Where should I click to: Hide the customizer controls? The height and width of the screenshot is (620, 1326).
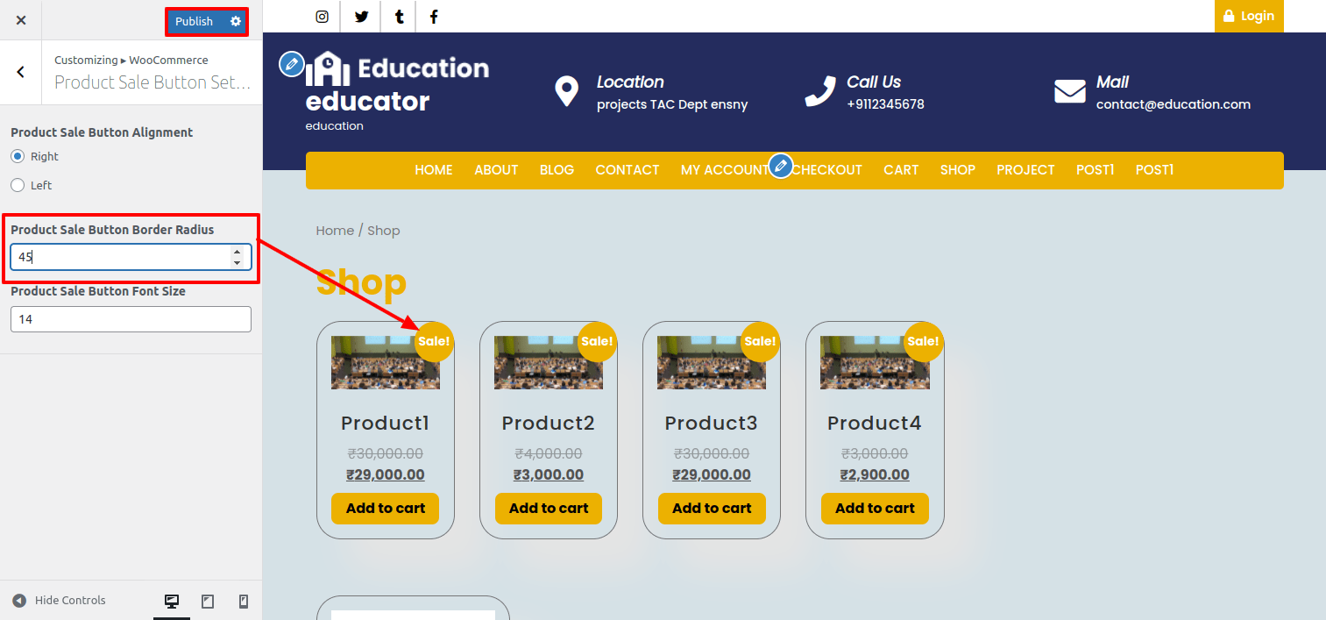point(60,601)
